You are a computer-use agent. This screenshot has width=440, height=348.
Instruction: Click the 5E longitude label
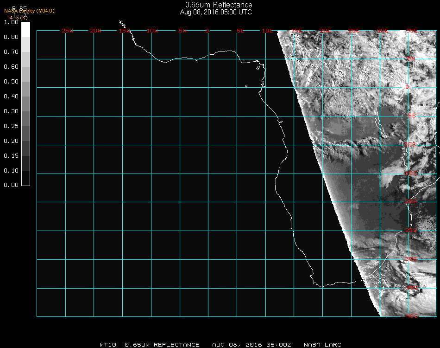coord(240,31)
